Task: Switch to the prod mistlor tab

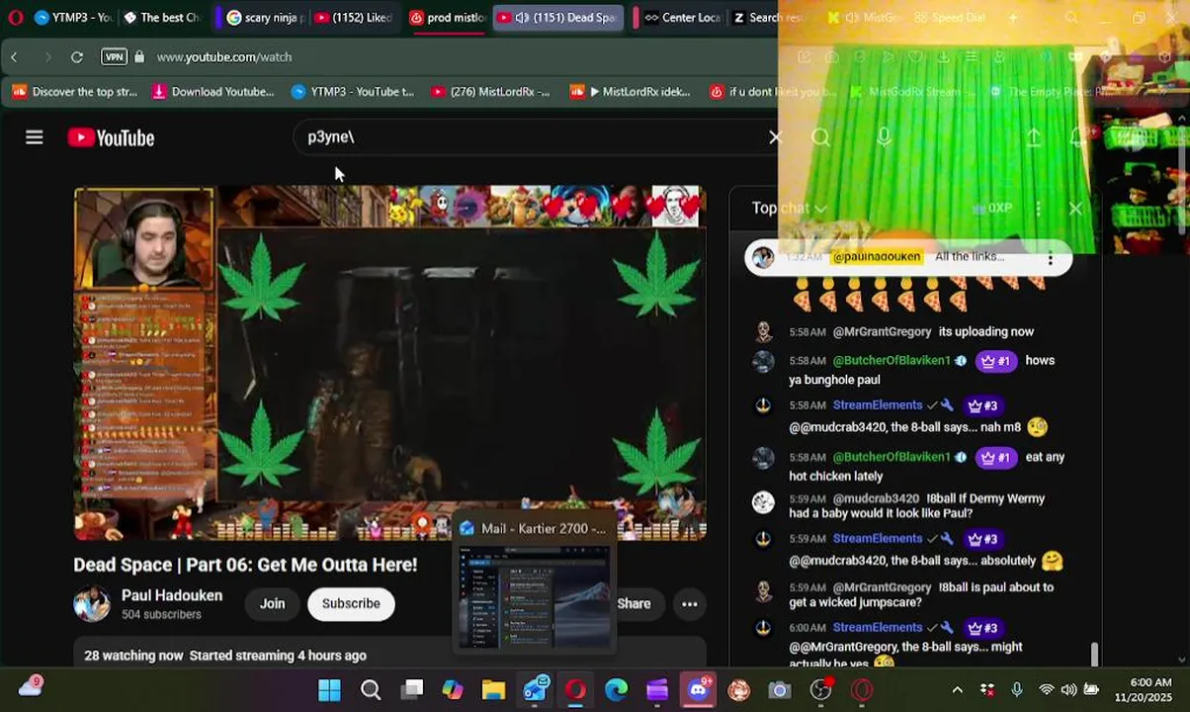Action: [447, 18]
